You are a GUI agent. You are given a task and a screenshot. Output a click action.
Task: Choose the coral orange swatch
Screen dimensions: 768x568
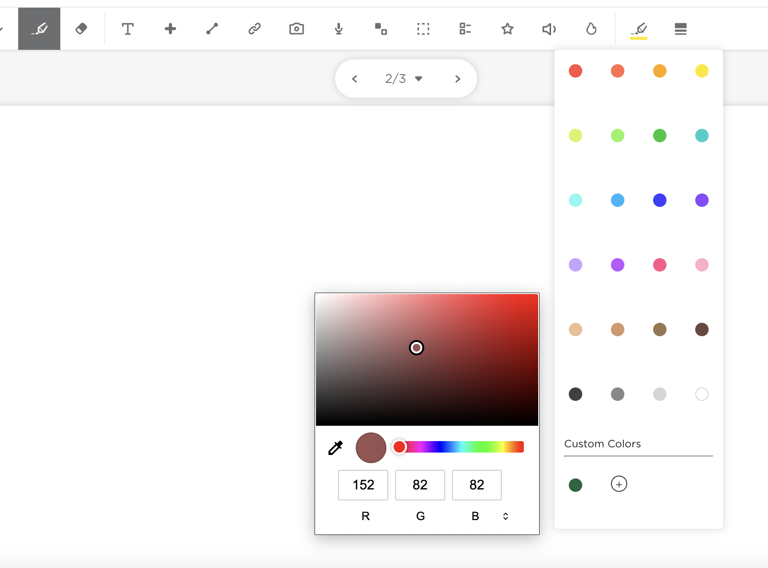tap(618, 71)
